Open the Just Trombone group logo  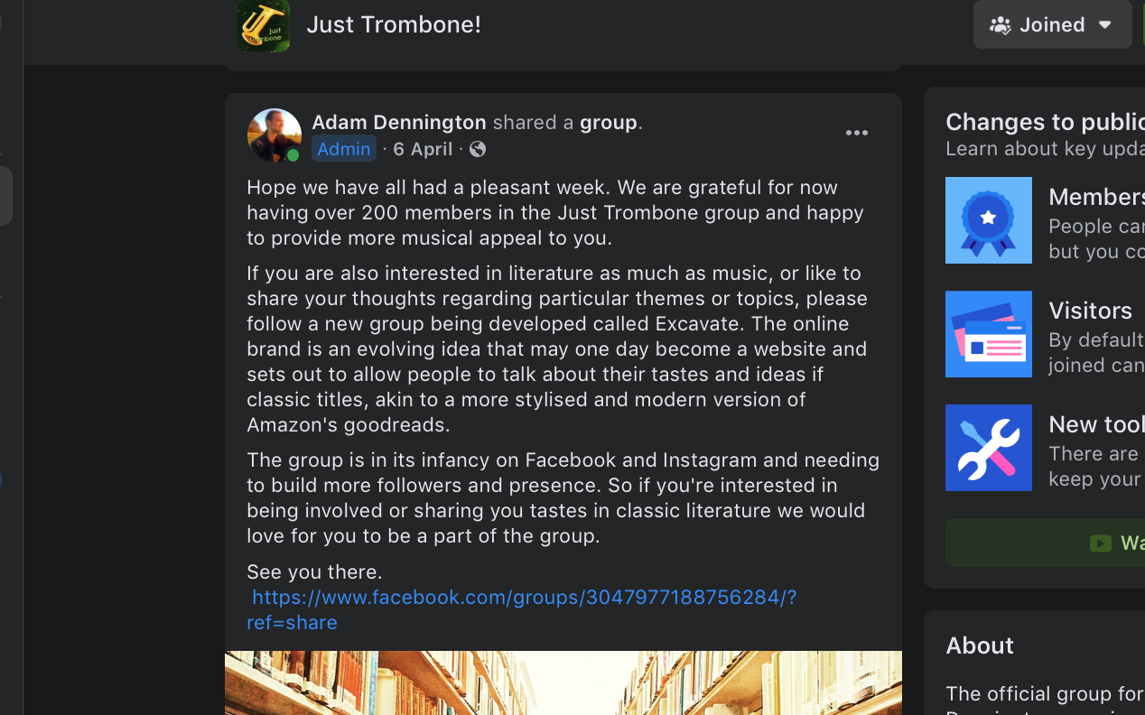[264, 25]
